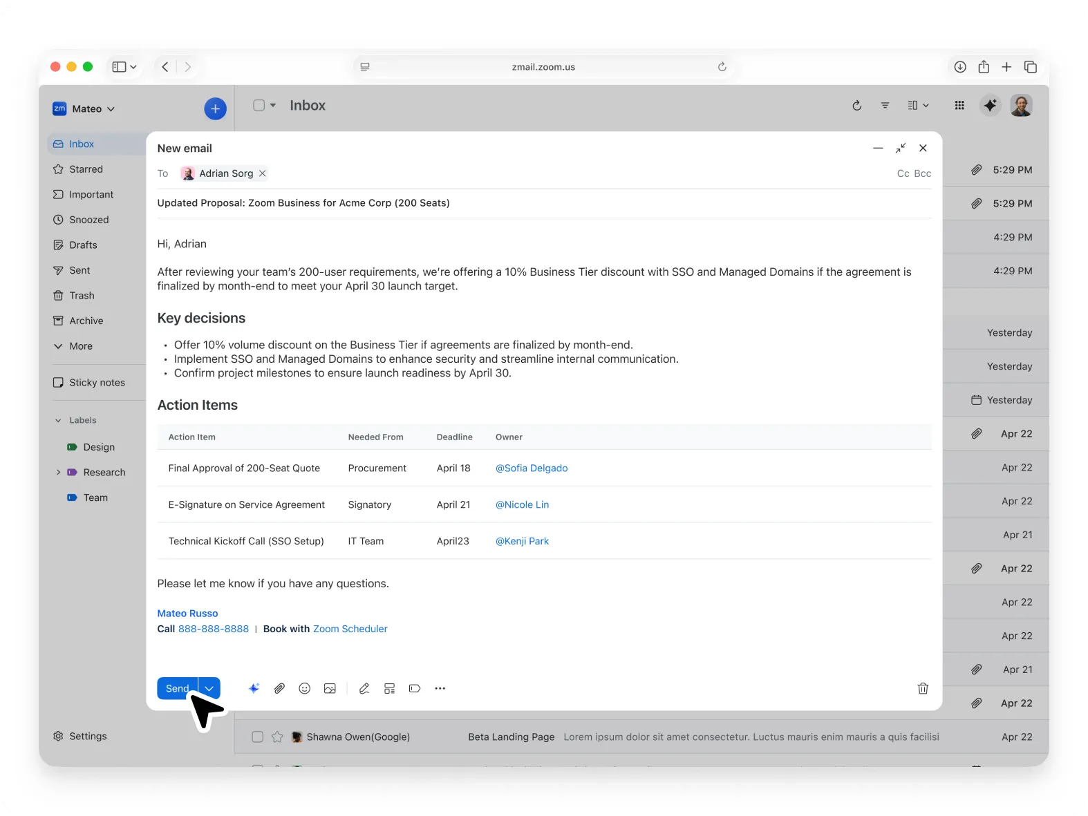Click the zmail.zoom.us address bar
The image size is (1088, 816).
coord(543,67)
